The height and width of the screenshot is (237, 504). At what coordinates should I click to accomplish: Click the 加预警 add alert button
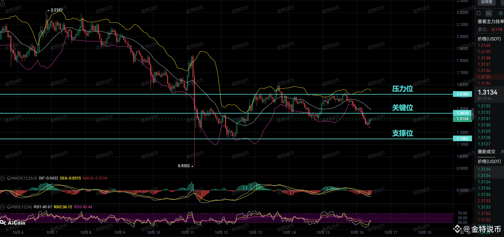tap(487, 2)
